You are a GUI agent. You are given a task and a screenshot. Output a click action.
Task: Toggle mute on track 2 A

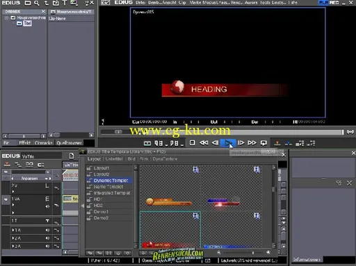click(x=47, y=238)
